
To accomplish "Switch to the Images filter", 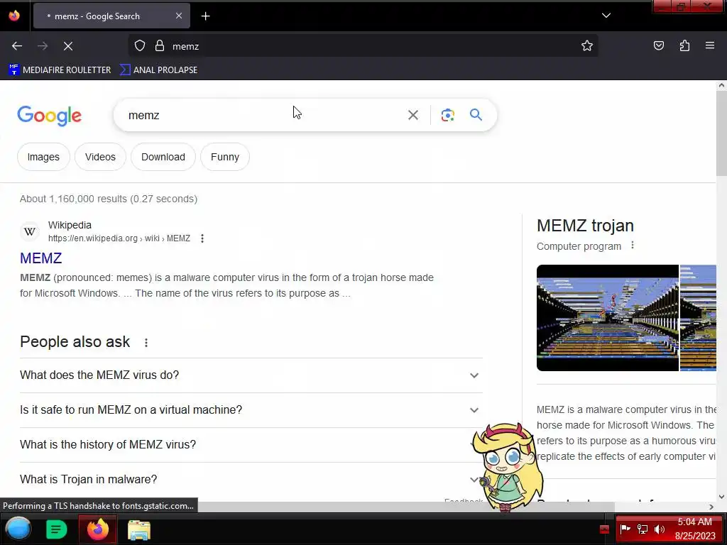I will 43,157.
